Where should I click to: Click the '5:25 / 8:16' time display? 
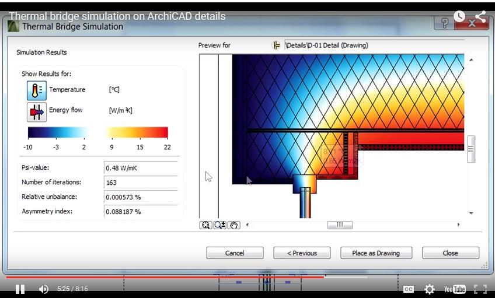(x=72, y=289)
